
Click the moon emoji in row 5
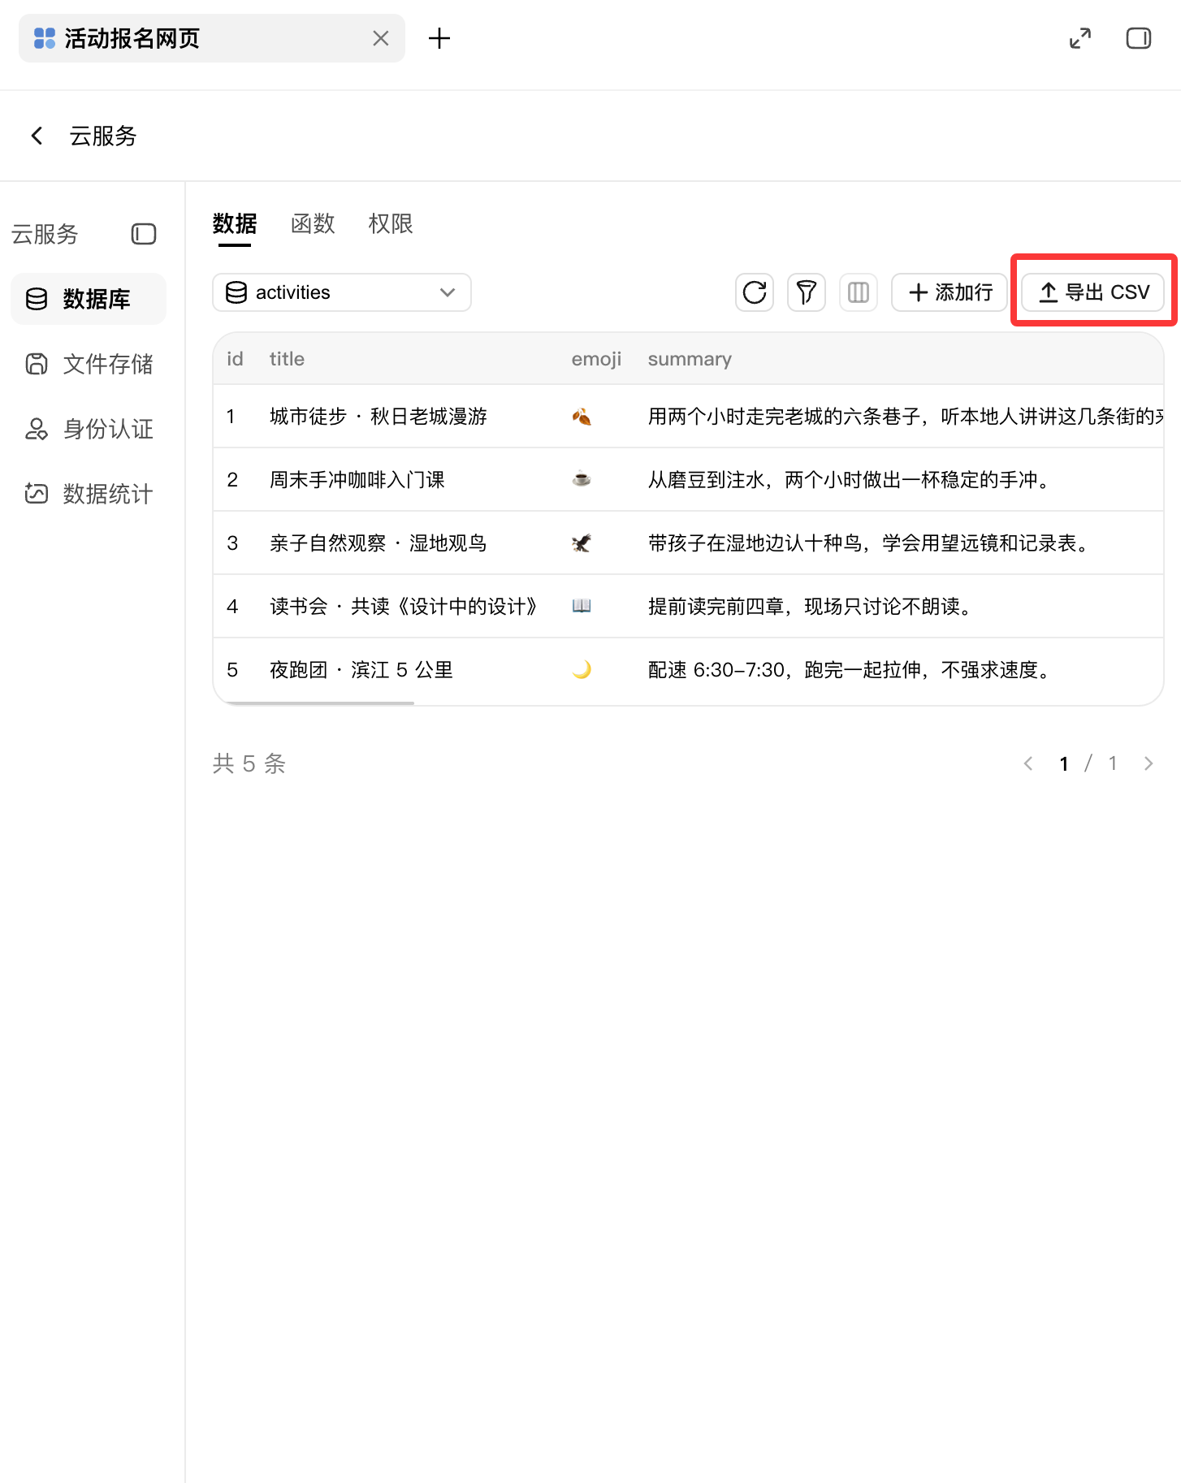(x=582, y=670)
